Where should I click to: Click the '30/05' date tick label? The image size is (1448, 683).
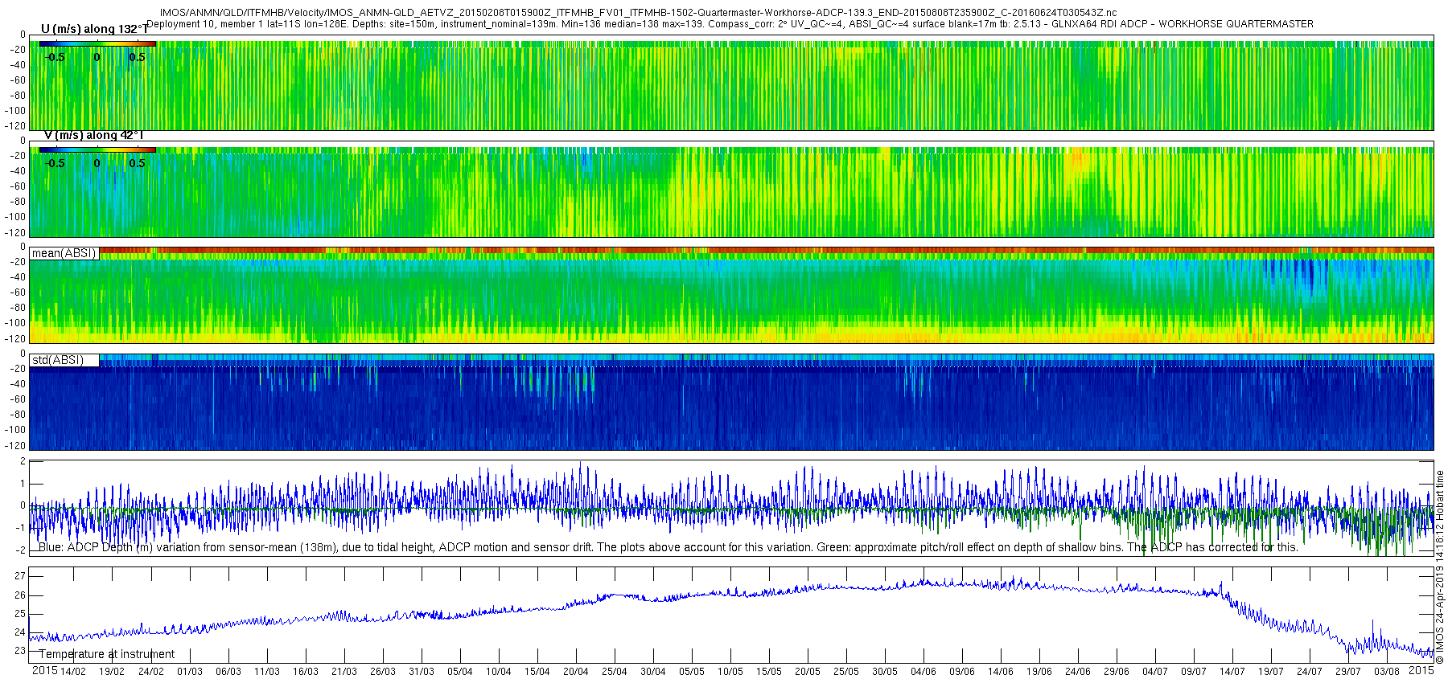pos(885,672)
